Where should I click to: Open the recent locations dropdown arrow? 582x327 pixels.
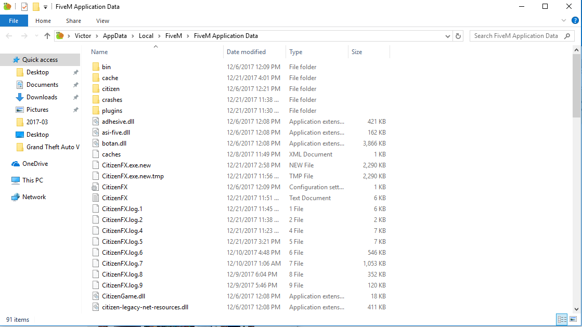coord(36,36)
